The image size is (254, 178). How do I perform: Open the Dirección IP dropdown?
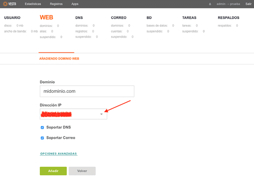[x=73, y=114]
